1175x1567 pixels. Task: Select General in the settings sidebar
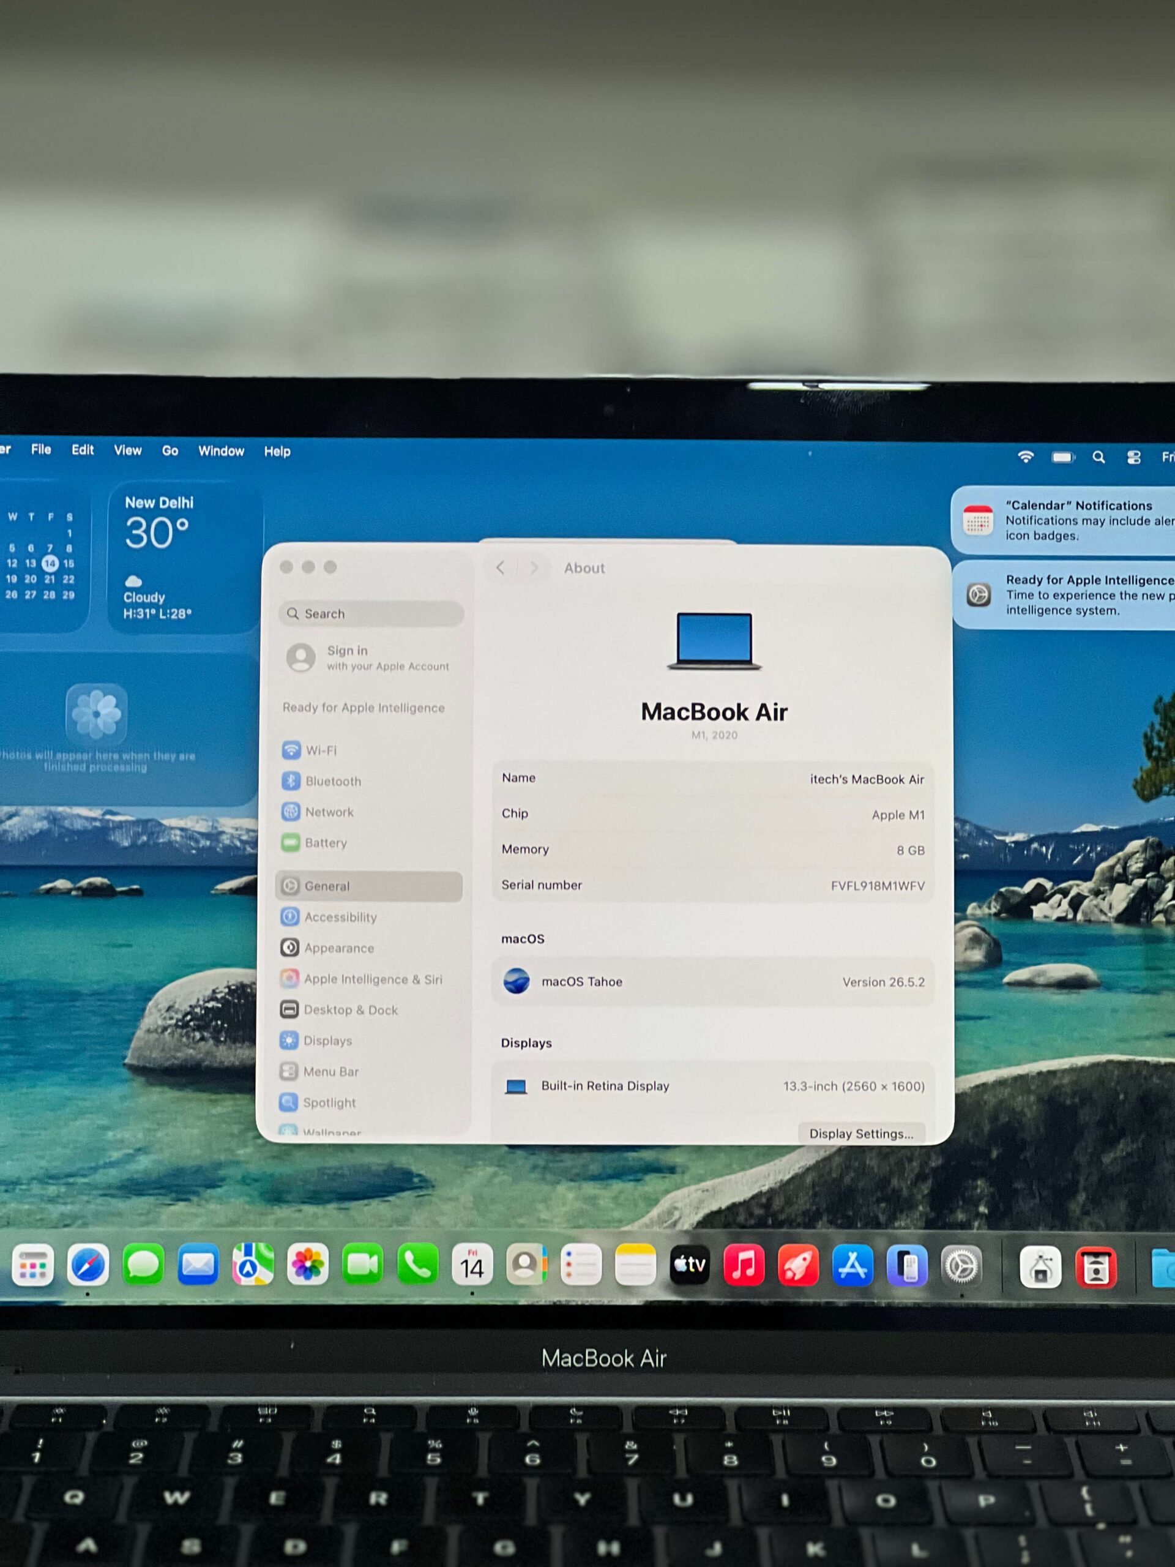pos(368,886)
